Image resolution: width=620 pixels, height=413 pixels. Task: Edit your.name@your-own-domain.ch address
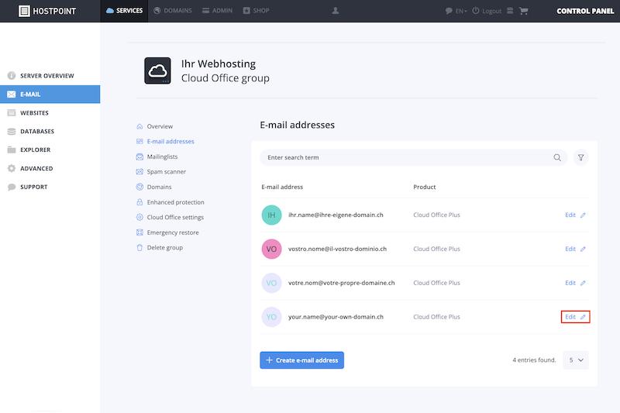(x=575, y=317)
